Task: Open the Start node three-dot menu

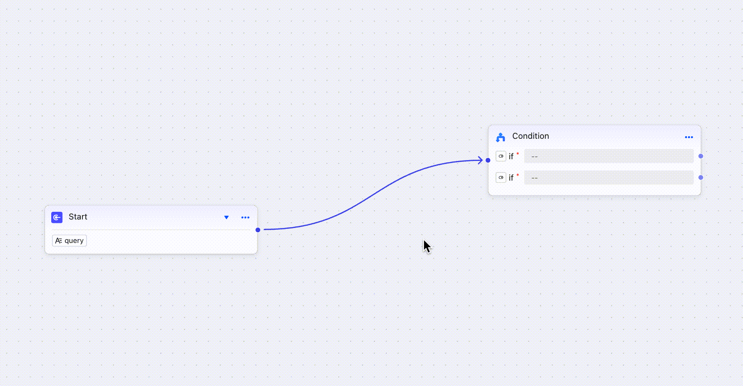Action: [x=245, y=217]
